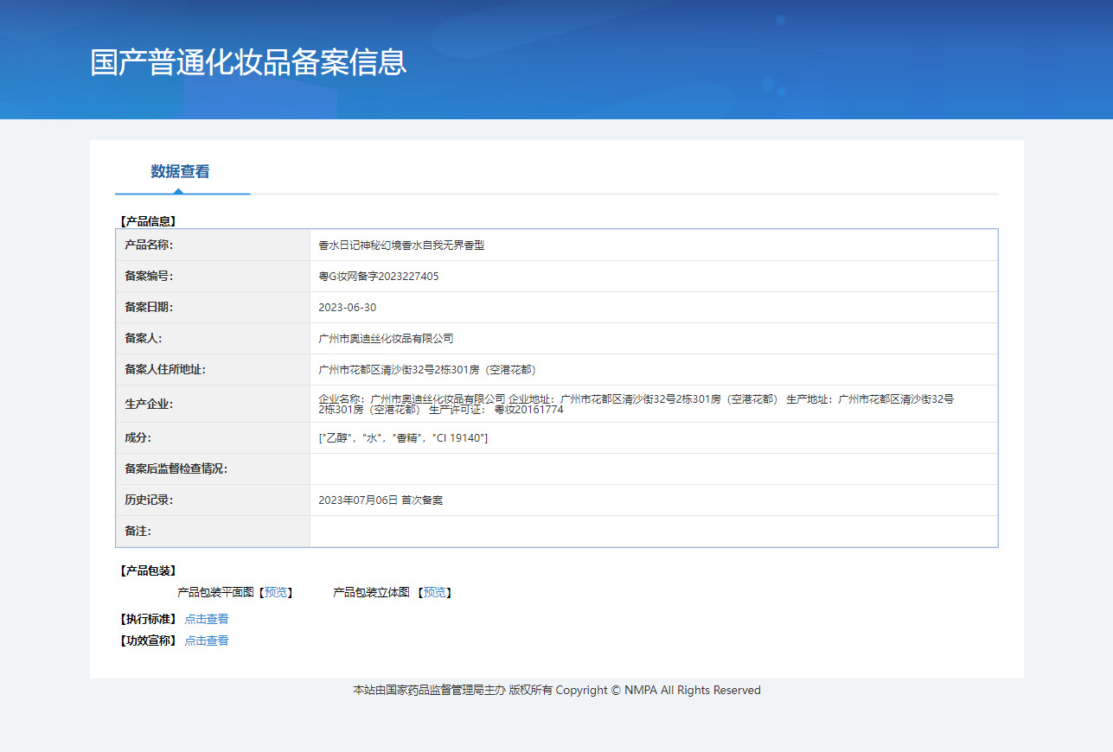Click the 备案人住所地址 row label
1113x752 pixels.
[165, 370]
